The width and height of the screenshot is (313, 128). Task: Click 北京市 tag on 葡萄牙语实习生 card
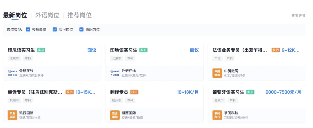tap(219, 100)
